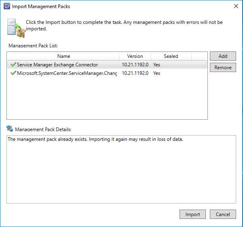Click the blank area of management pack list
Image resolution: width=243 pixels, height=227 pixels.
click(x=107, y=98)
